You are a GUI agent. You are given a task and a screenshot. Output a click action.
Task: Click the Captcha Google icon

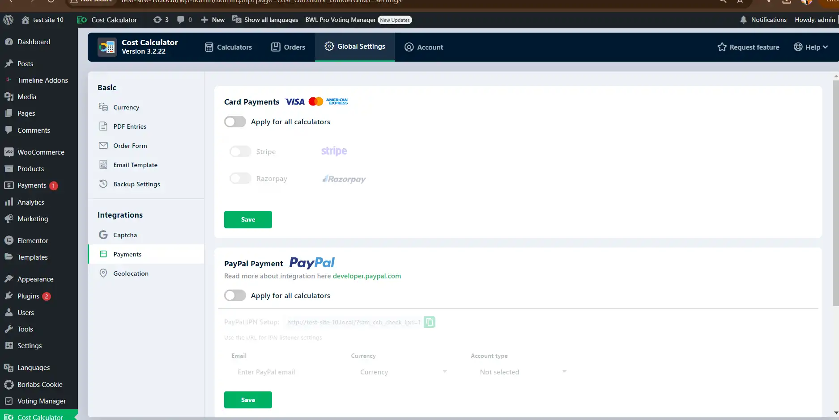tap(103, 235)
